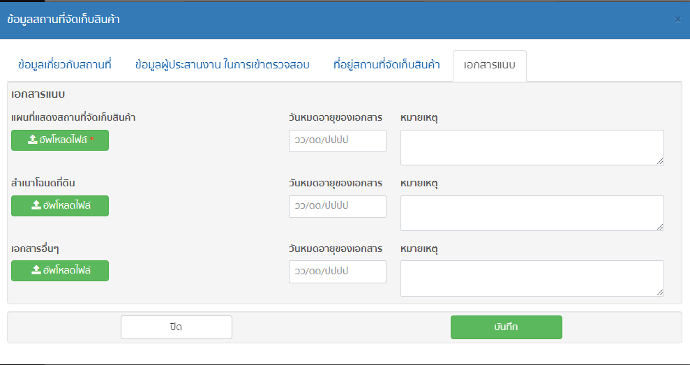Select the เอกสารแนบ tab
This screenshot has height=365, width=690.
click(489, 66)
